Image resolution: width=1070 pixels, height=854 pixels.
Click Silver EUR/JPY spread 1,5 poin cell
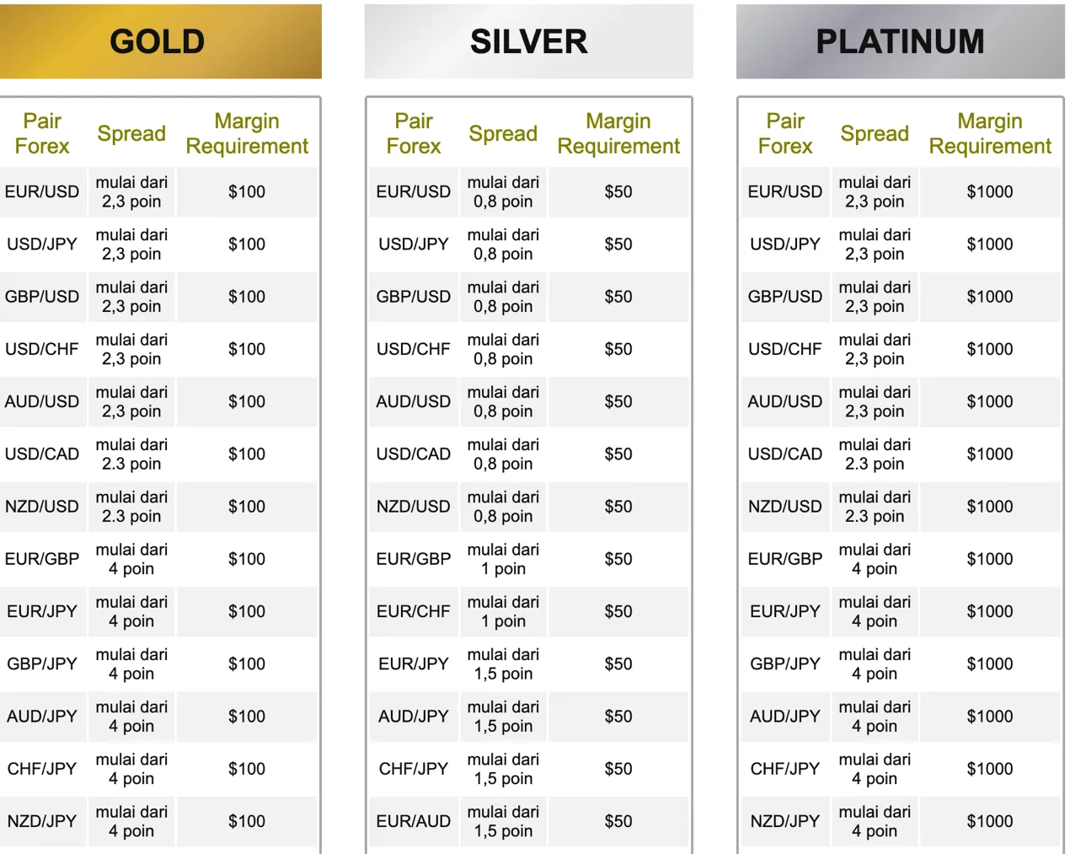click(503, 664)
